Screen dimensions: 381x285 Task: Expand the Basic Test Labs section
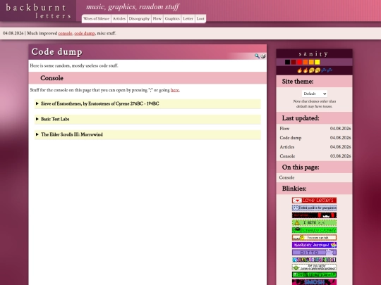tap(147, 119)
